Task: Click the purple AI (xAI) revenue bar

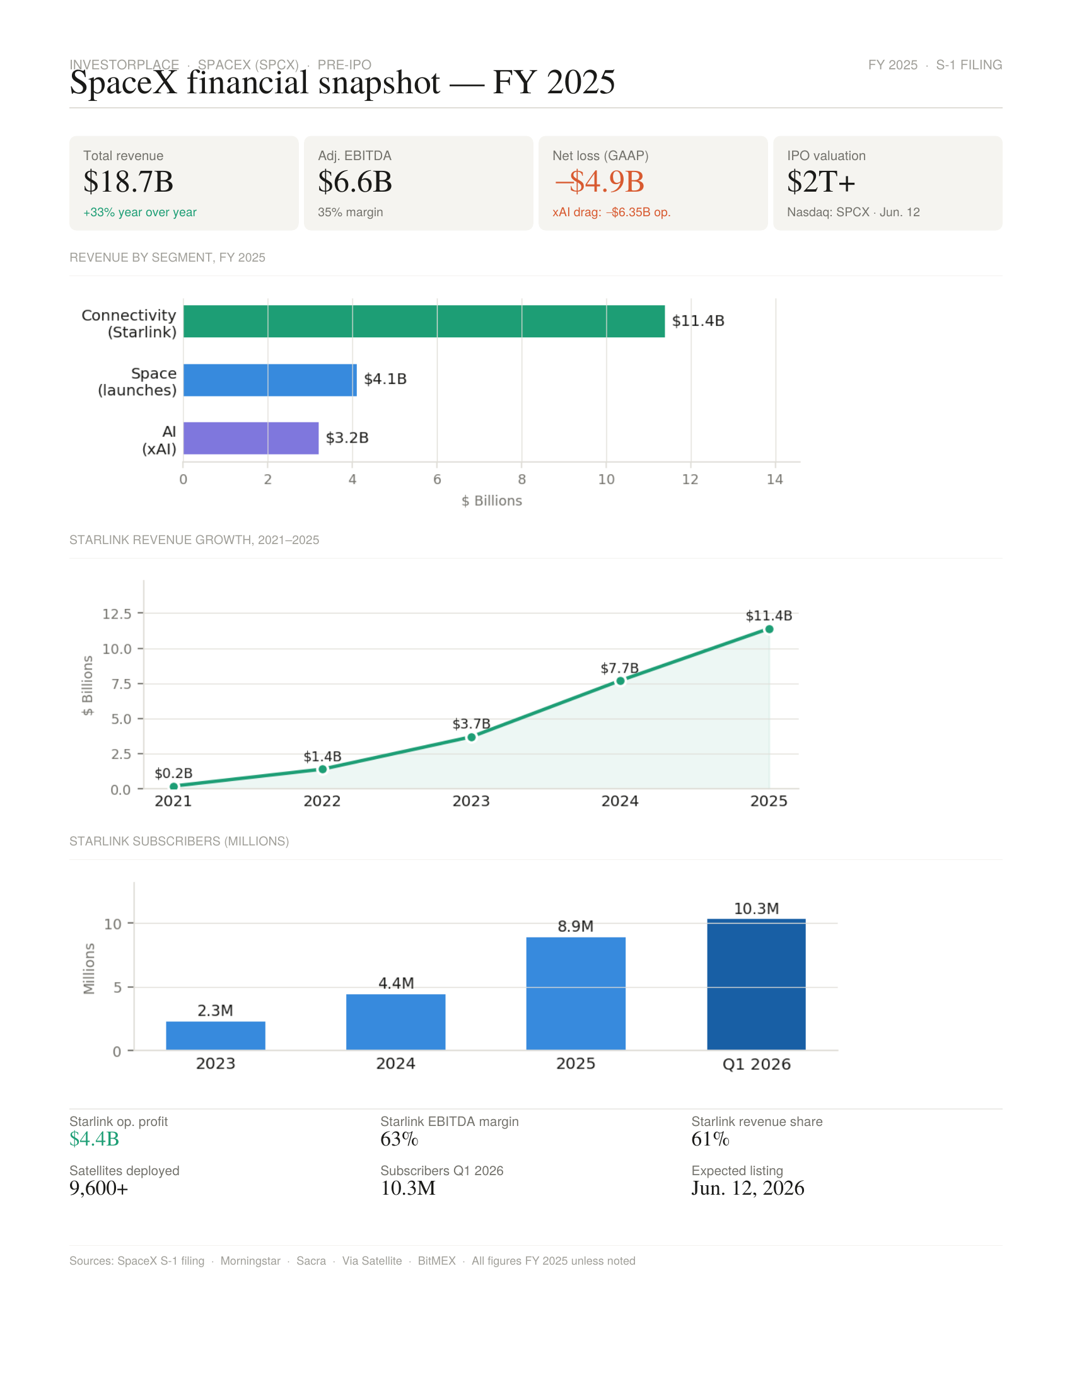Action: [251, 438]
